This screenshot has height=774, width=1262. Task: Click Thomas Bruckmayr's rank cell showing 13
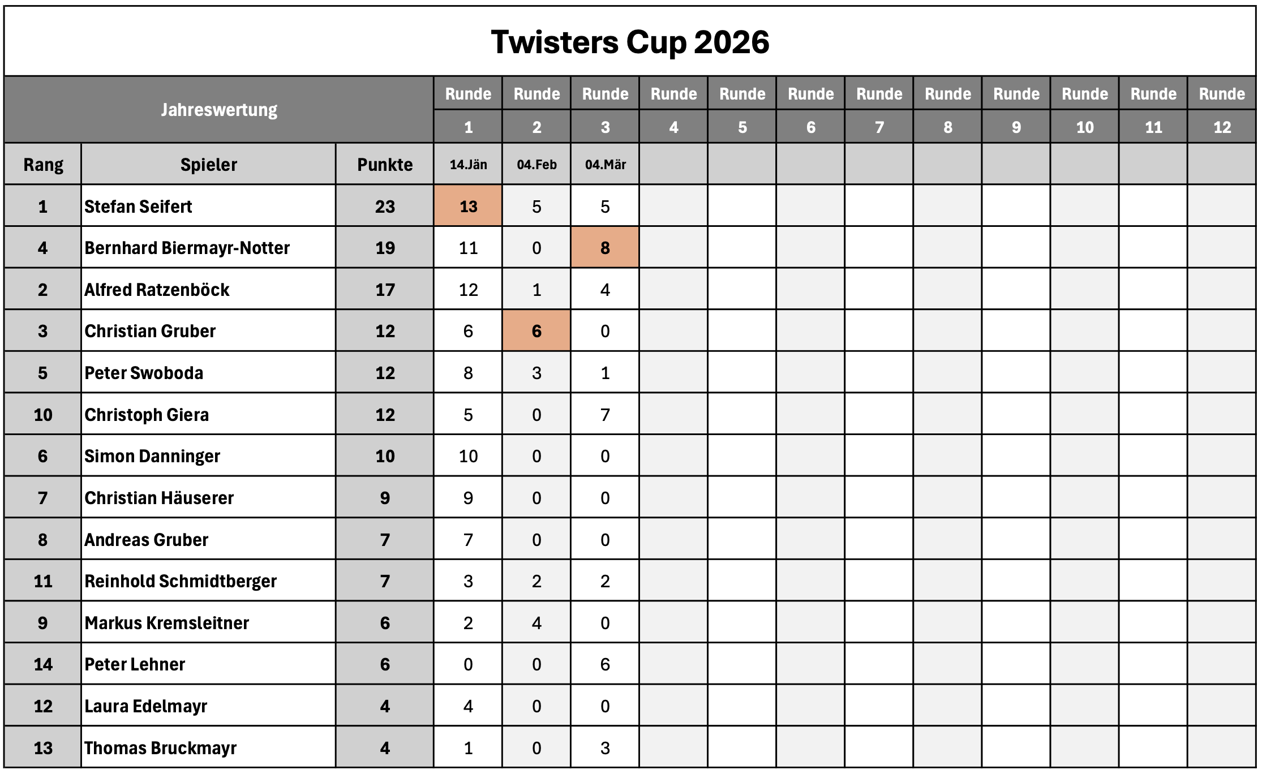point(43,748)
